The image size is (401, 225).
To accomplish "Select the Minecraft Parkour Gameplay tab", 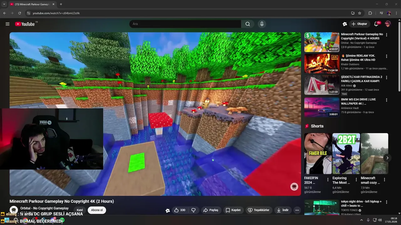I will tap(31, 4).
